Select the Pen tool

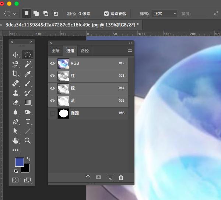coord(15,121)
